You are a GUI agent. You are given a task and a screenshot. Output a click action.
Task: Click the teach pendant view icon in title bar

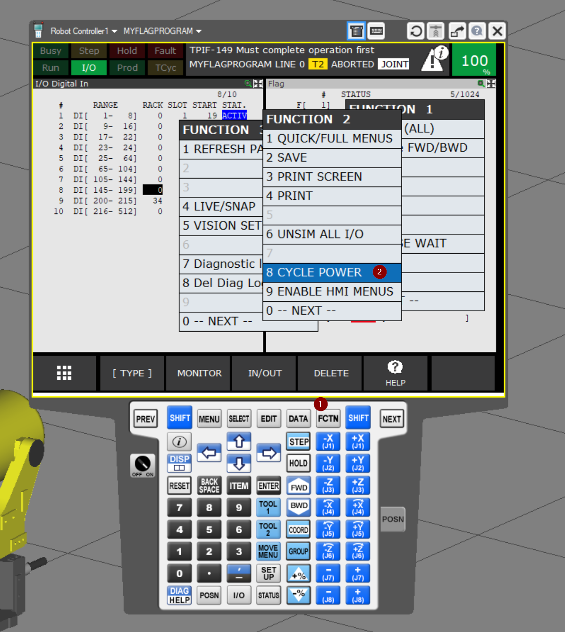[x=356, y=31]
